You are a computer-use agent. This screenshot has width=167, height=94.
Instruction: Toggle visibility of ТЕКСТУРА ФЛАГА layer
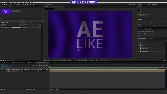click(1, 69)
